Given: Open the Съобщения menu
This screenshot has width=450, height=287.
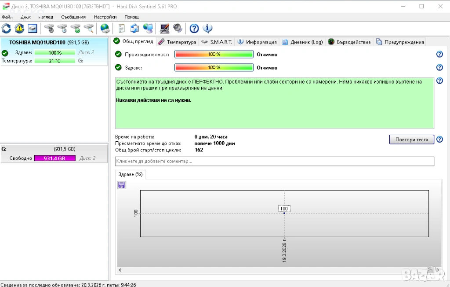Looking at the screenshot, I should 73,17.
